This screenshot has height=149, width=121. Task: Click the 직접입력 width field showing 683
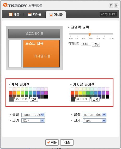tap(86, 44)
